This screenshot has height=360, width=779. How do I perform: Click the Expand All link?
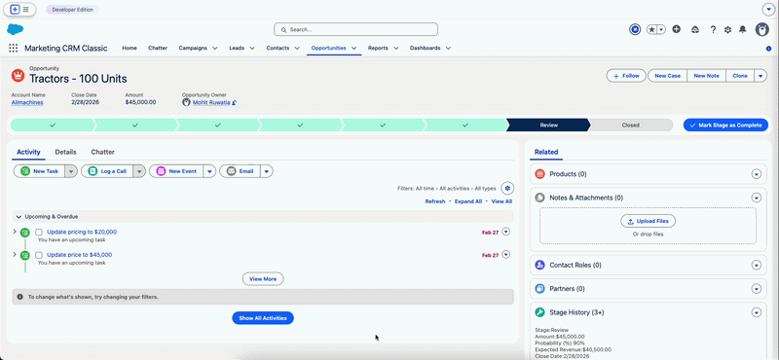tap(468, 201)
